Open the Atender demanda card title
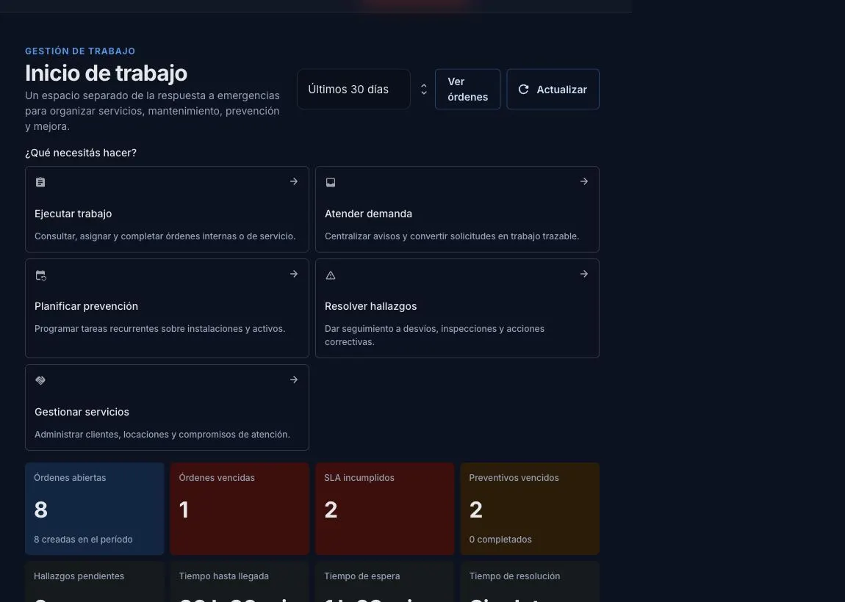 pos(368,214)
